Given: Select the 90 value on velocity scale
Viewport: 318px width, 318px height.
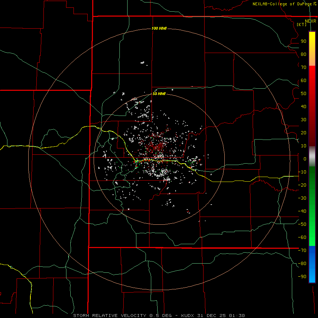Looking at the screenshot, I should (x=304, y=41).
